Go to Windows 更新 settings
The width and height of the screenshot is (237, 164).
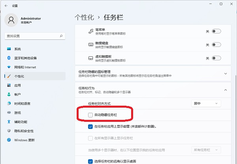pos(35,140)
